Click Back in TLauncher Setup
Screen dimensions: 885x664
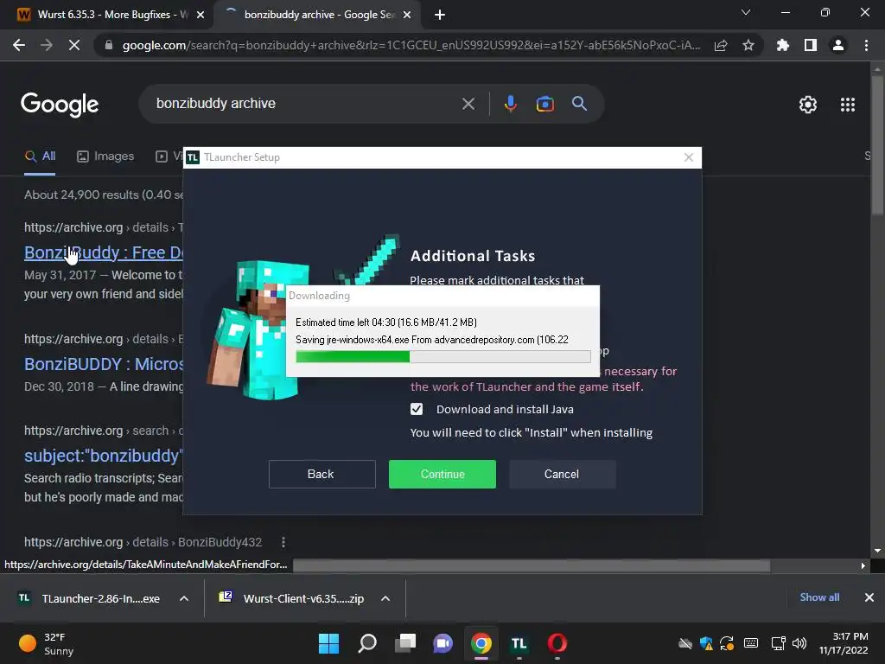coord(322,475)
